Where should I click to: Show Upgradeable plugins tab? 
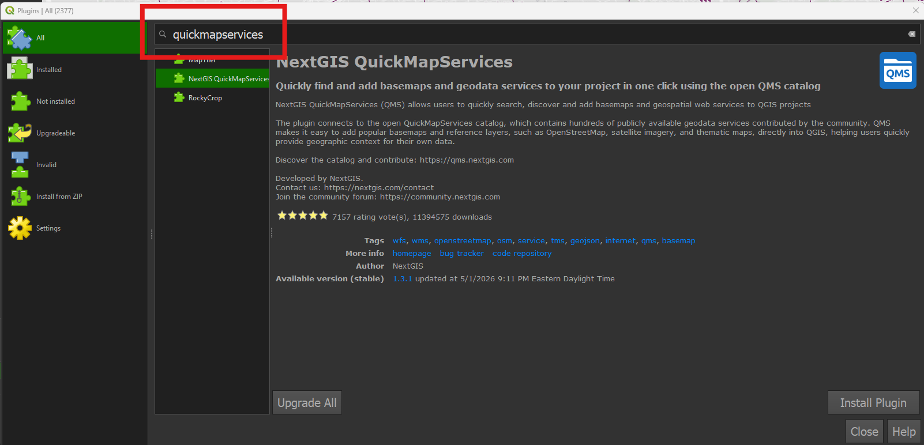[75, 133]
